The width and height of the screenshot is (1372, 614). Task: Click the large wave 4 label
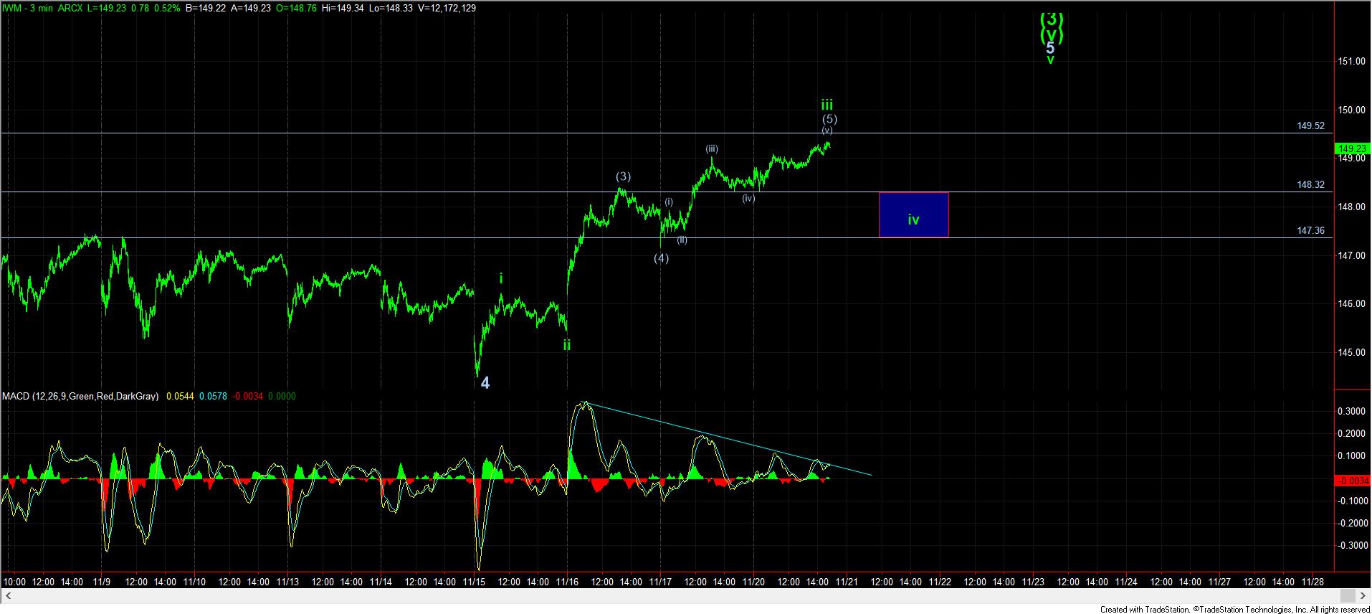pyautogui.click(x=485, y=383)
